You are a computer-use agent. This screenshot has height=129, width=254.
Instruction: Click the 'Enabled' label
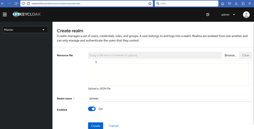click(62, 110)
